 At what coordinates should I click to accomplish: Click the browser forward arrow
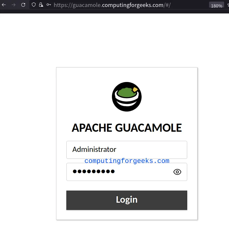[13, 5]
